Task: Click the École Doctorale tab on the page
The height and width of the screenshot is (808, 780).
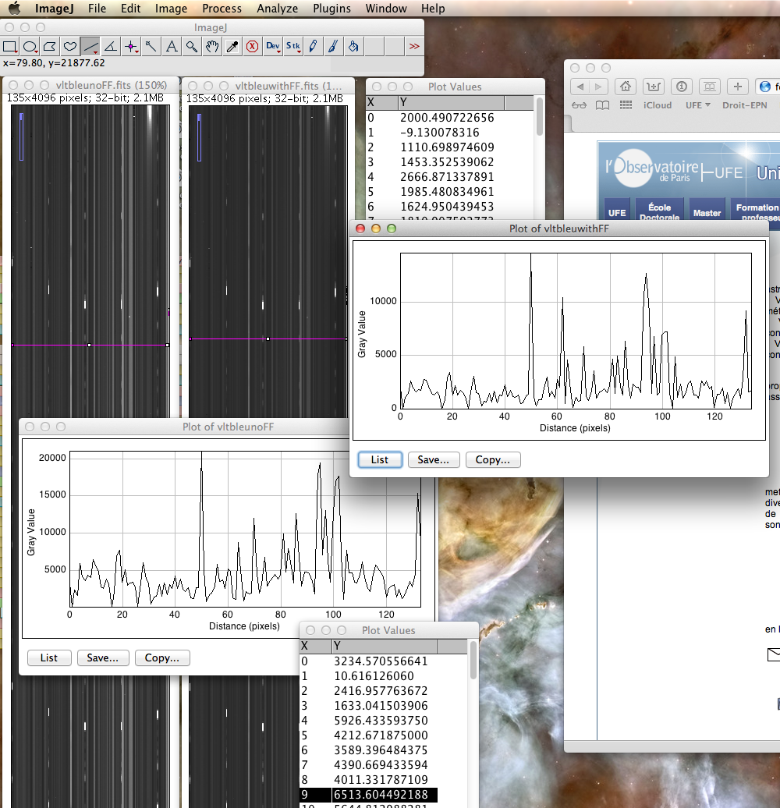Action: [659, 212]
